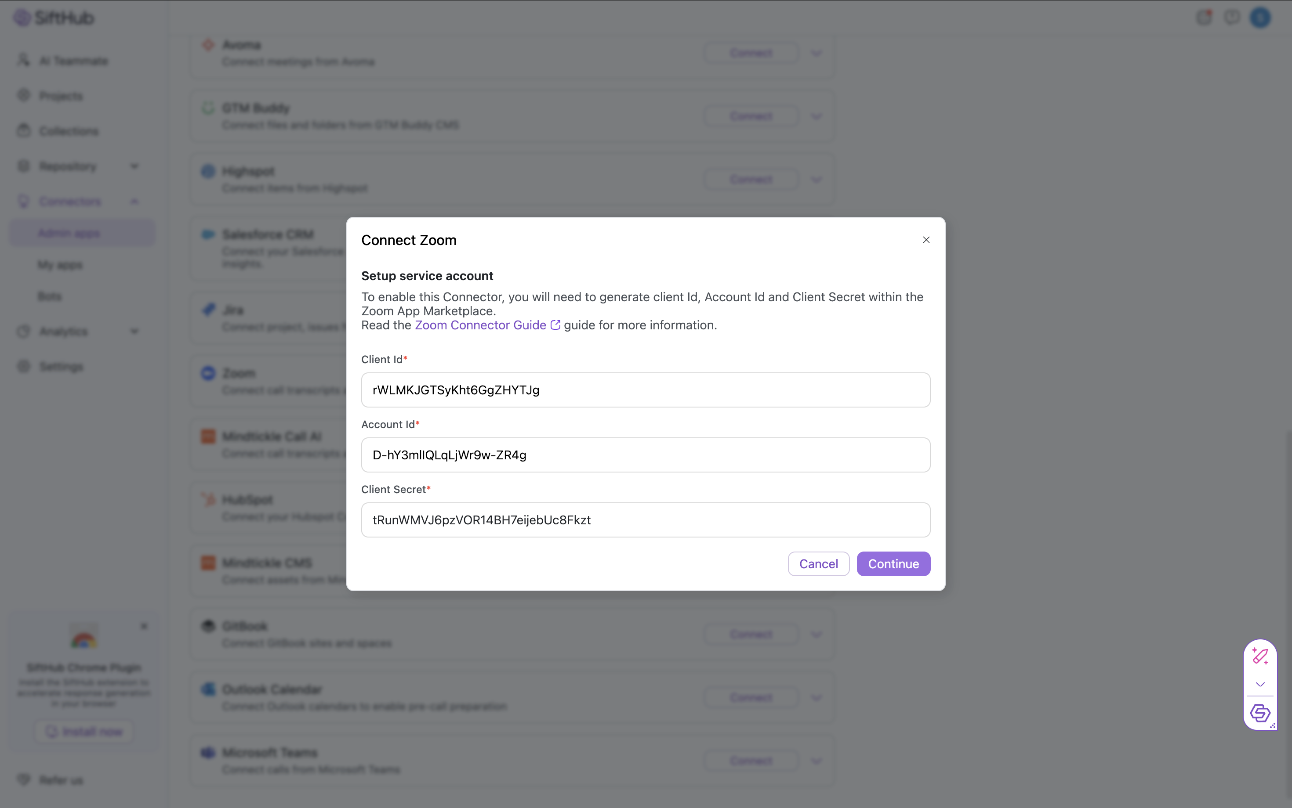The image size is (1292, 808).
Task: Expand the Repository section
Action: (x=134, y=166)
